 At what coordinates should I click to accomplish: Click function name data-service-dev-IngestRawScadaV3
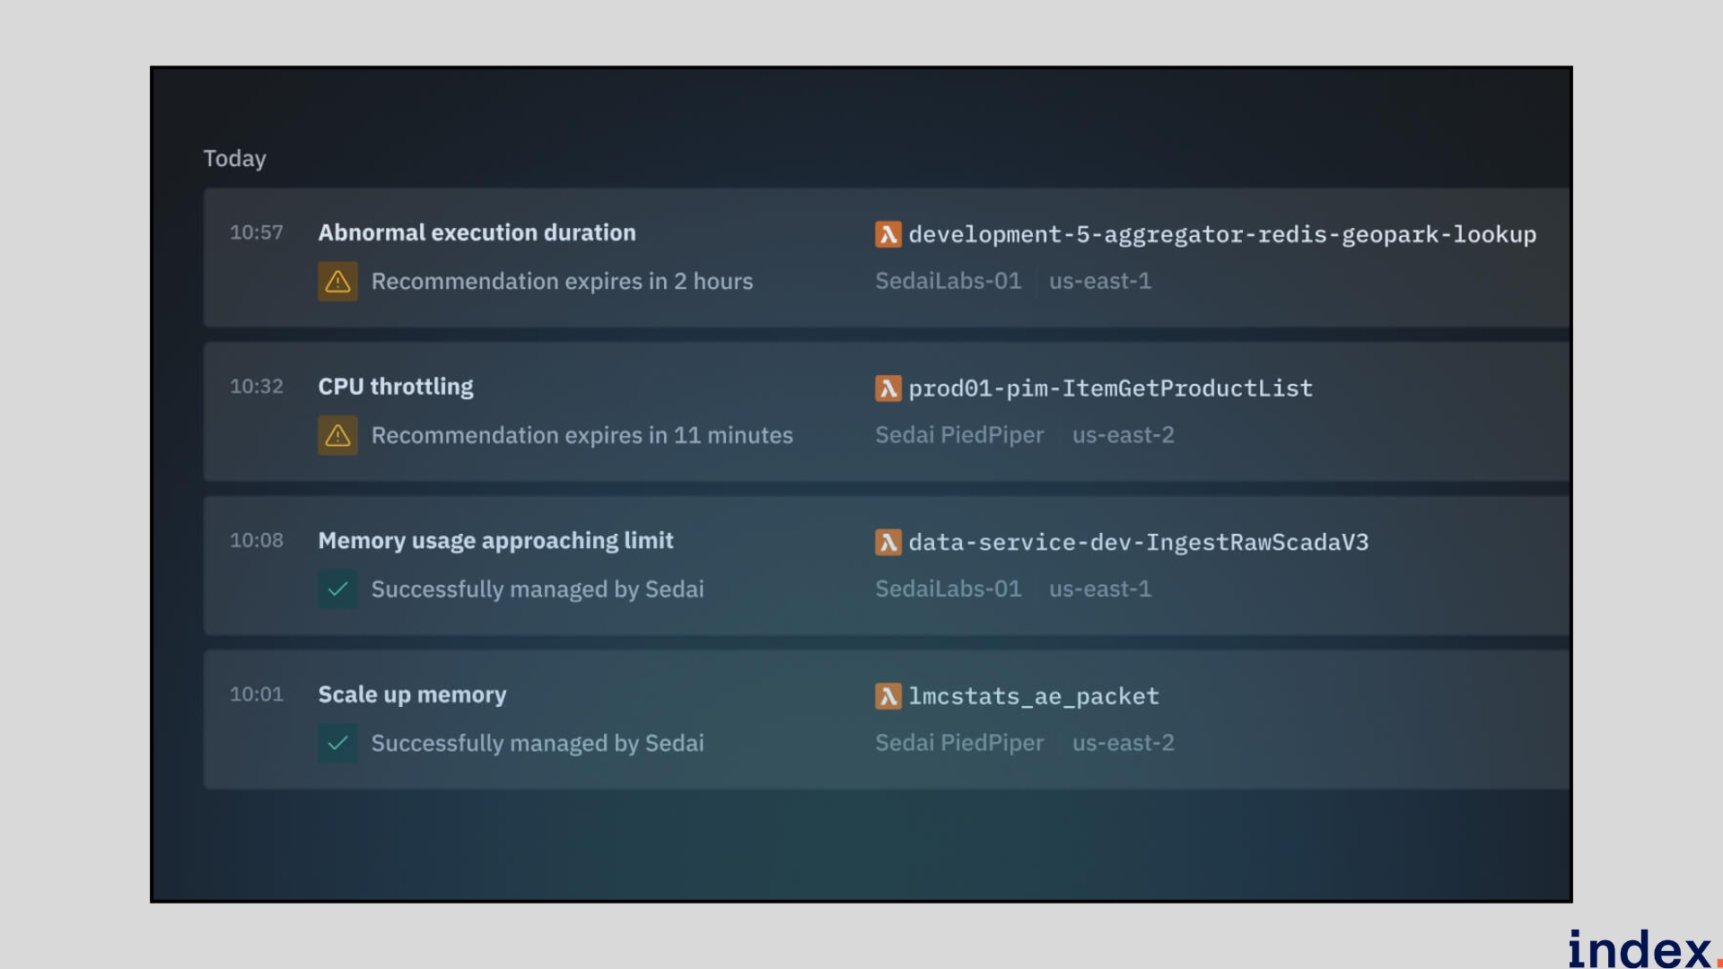[1138, 542]
